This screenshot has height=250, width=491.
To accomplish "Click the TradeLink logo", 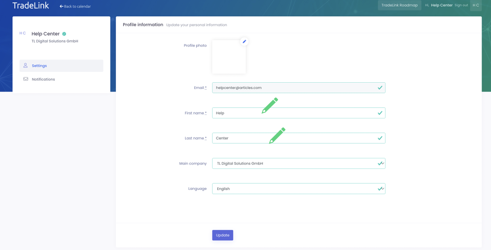I will coord(31,6).
